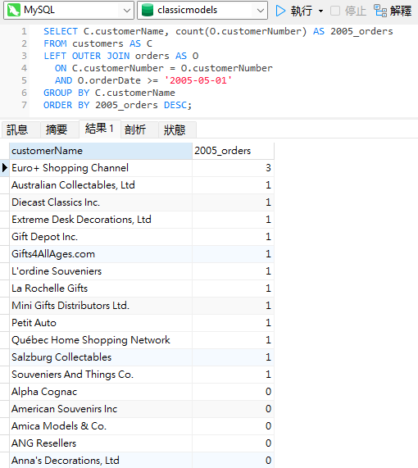
Task: Click the 停止 stop button
Action: point(348,11)
